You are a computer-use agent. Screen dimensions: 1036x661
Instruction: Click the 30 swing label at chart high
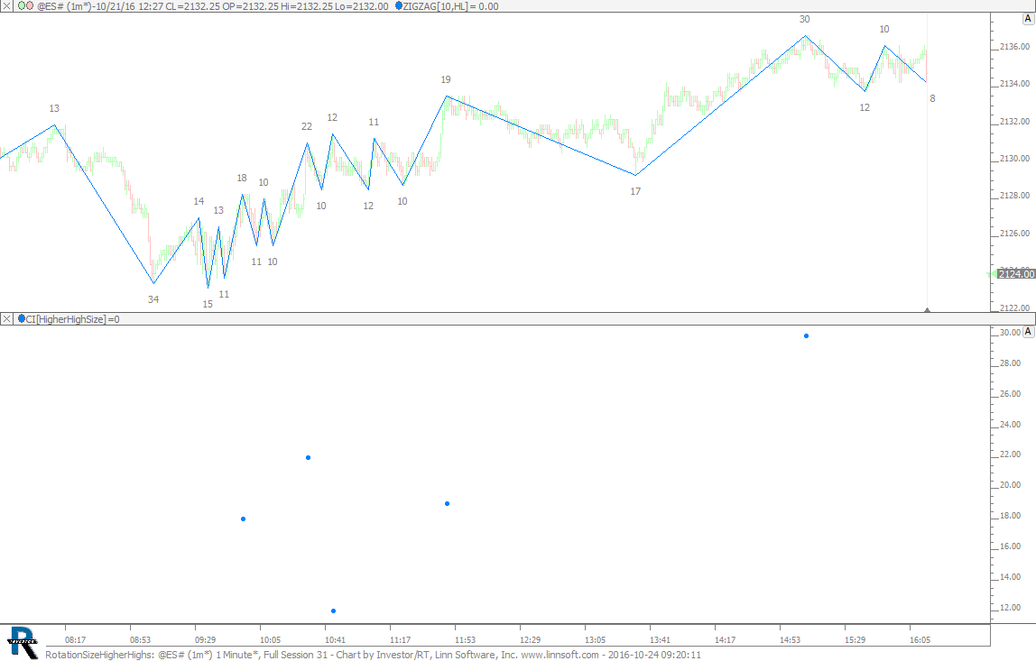805,19
